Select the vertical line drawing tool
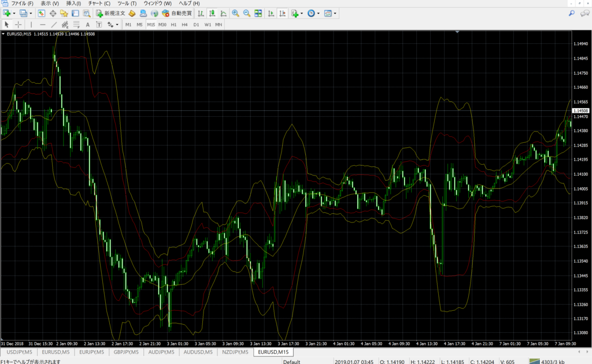Screen dimensions: 592x364 click(x=31, y=24)
